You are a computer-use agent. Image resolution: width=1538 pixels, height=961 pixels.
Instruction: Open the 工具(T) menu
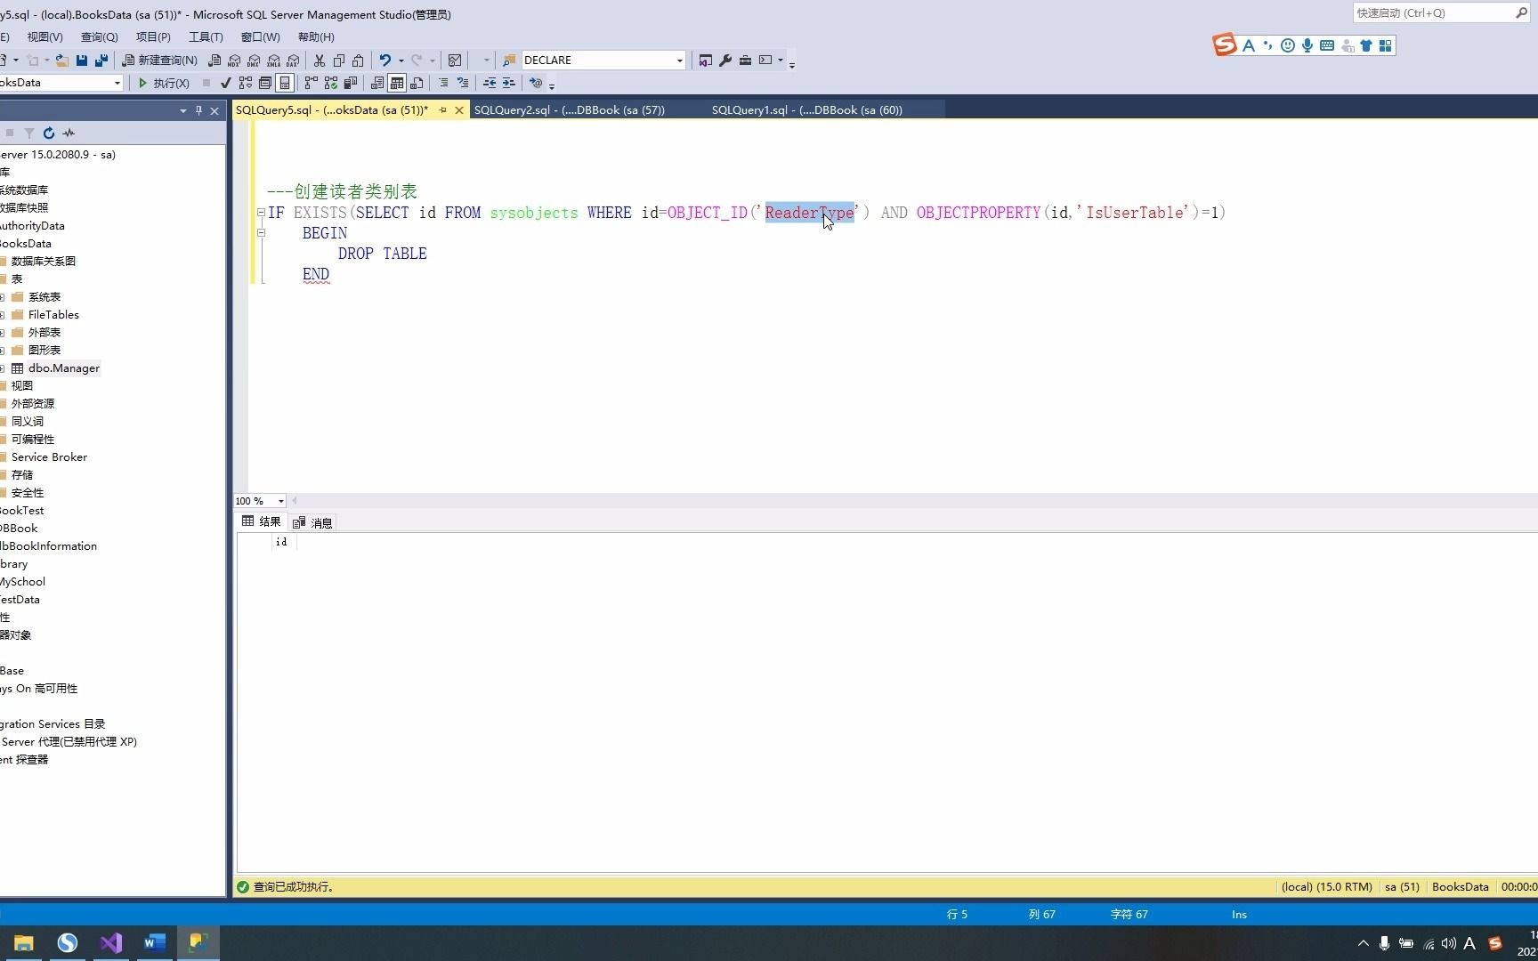point(205,36)
